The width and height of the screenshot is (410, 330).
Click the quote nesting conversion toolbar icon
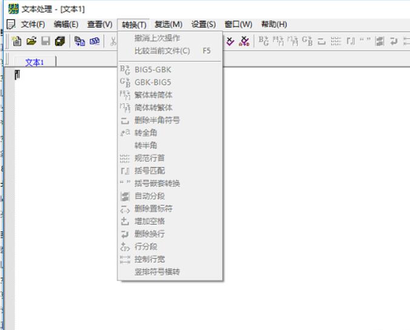coord(365,40)
